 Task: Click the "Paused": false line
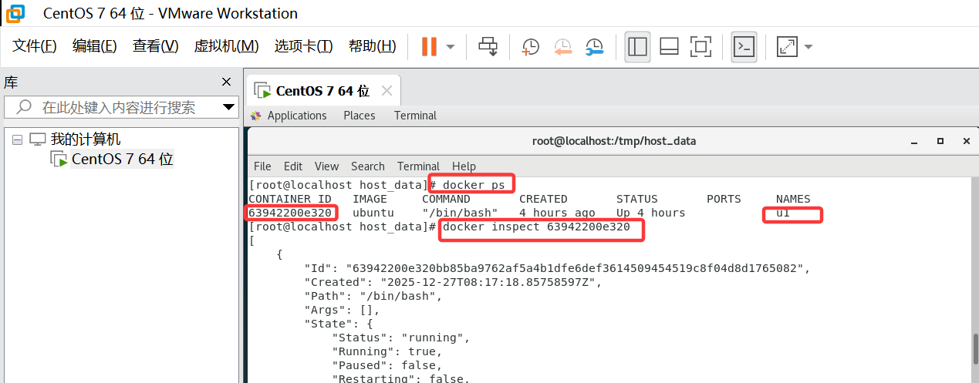click(x=387, y=365)
